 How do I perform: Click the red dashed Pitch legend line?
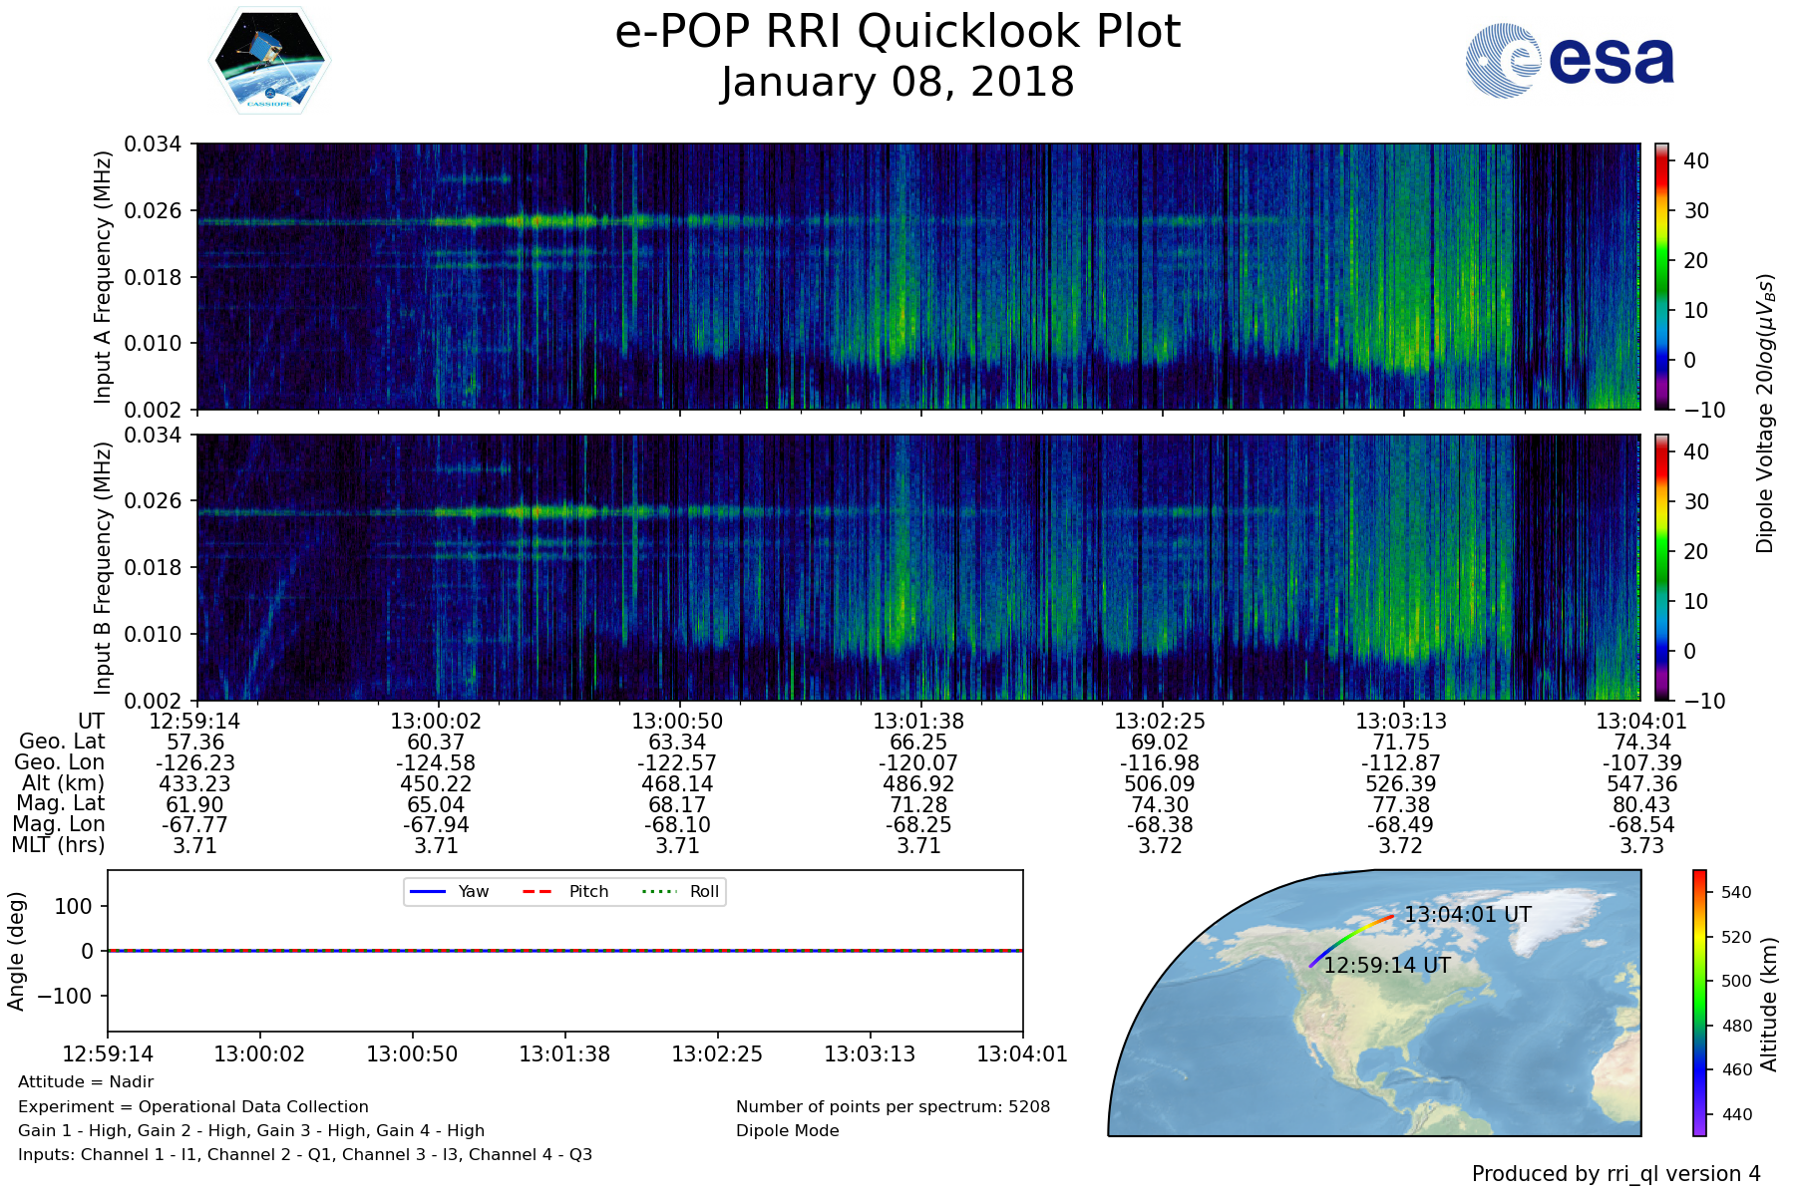(538, 892)
